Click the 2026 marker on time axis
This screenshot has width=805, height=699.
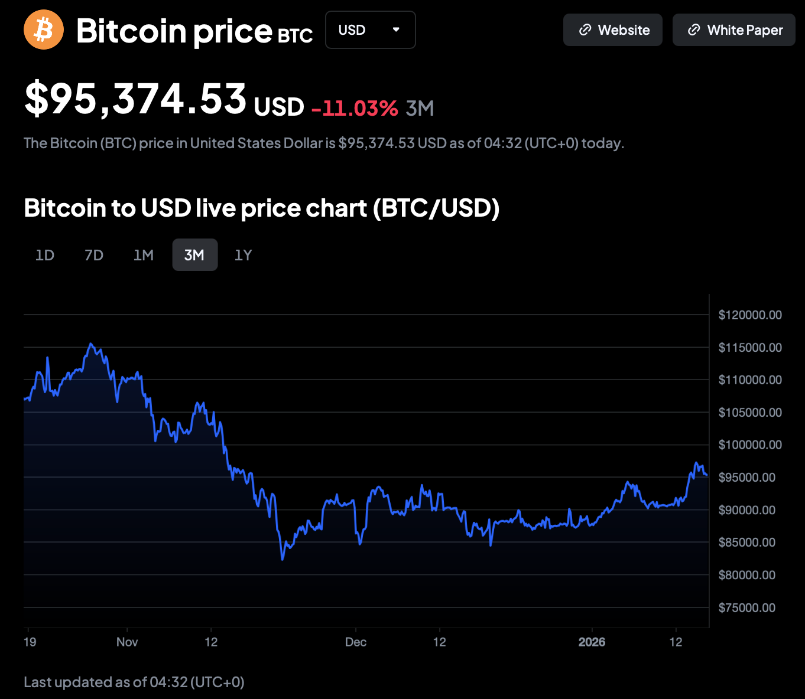pos(592,642)
